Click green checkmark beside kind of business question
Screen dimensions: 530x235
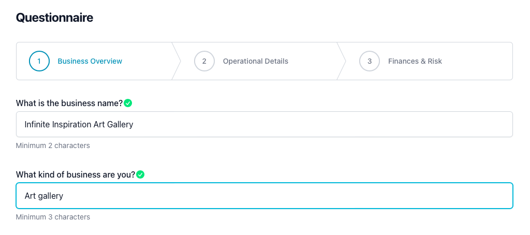(140, 174)
